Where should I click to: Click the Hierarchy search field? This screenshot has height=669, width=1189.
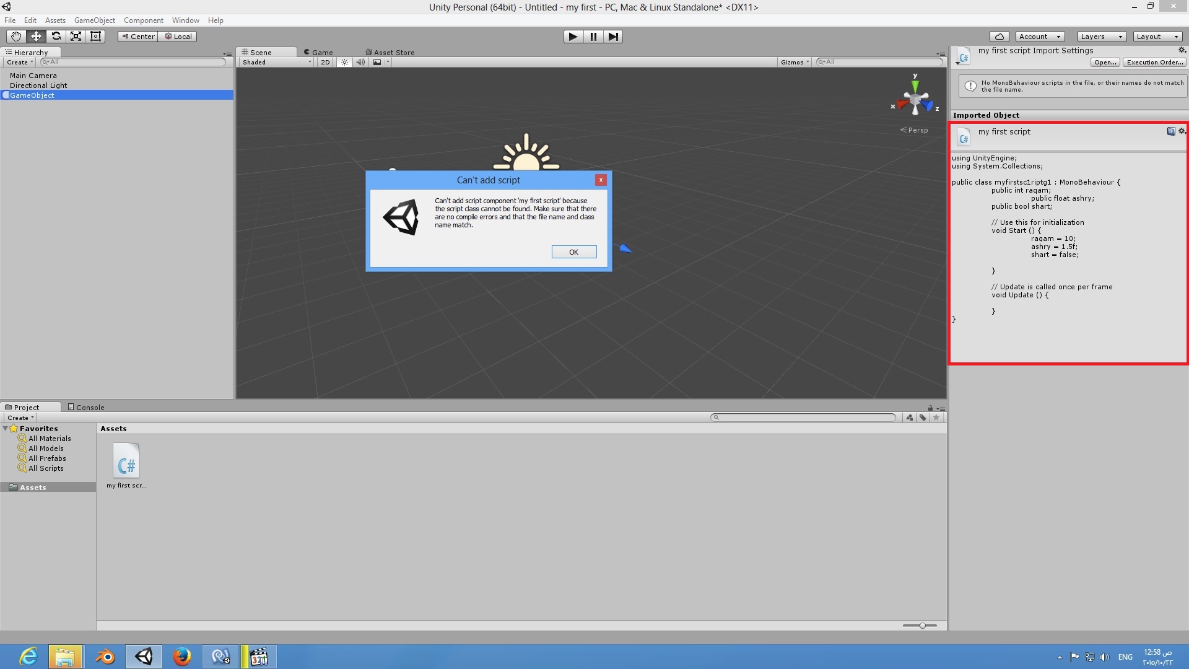(x=133, y=62)
